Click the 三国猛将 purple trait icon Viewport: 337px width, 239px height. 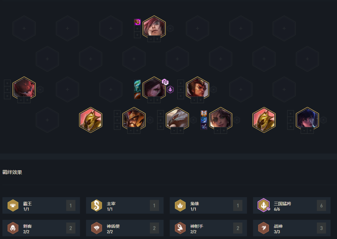tap(264, 205)
